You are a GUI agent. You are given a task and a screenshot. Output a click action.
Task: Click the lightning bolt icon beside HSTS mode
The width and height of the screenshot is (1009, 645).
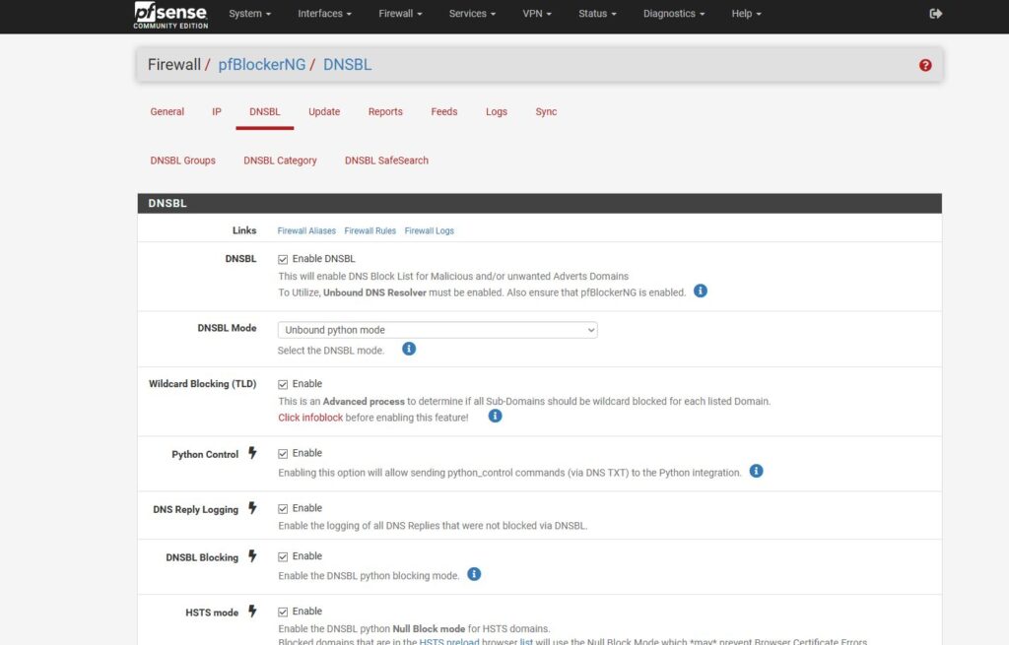pos(252,612)
